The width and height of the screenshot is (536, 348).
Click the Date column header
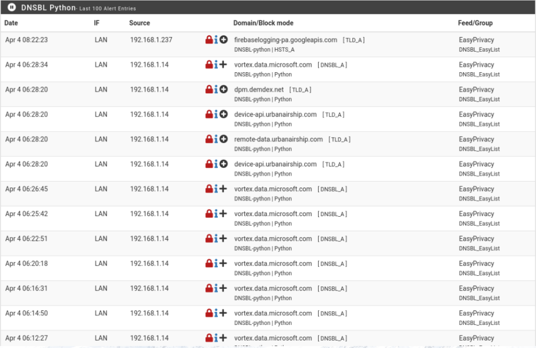click(x=11, y=23)
